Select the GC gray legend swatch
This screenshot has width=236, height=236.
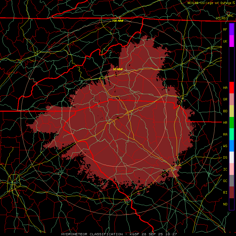coord(232,181)
